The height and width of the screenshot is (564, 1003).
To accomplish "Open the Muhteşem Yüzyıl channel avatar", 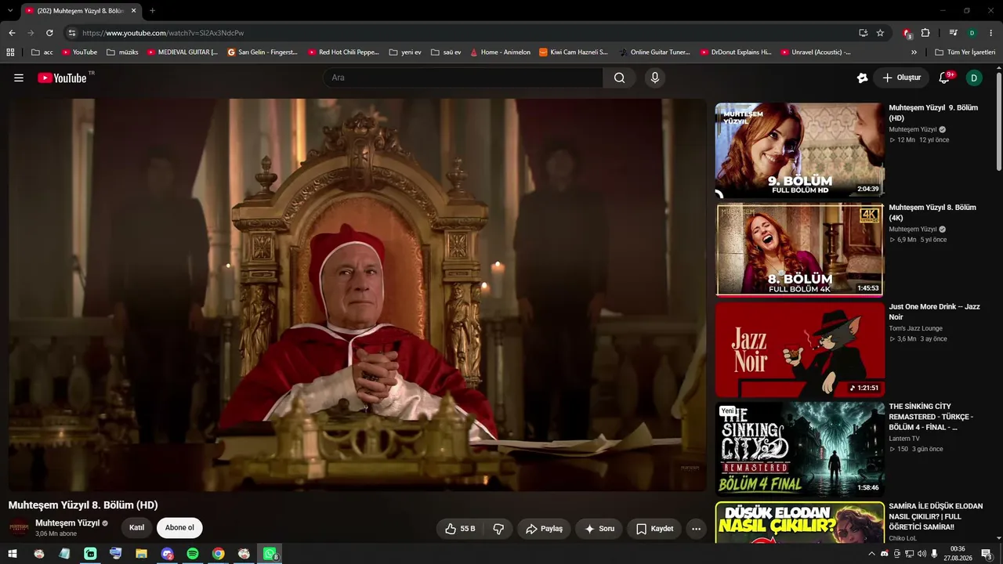I will point(20,528).
